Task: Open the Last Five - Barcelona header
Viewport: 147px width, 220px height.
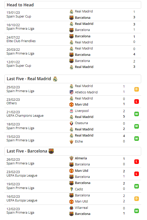Action: pos(73,151)
